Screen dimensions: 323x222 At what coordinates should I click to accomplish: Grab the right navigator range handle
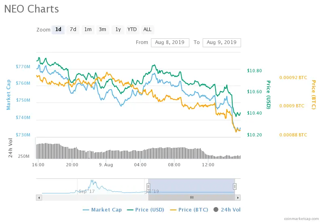coord(235,186)
